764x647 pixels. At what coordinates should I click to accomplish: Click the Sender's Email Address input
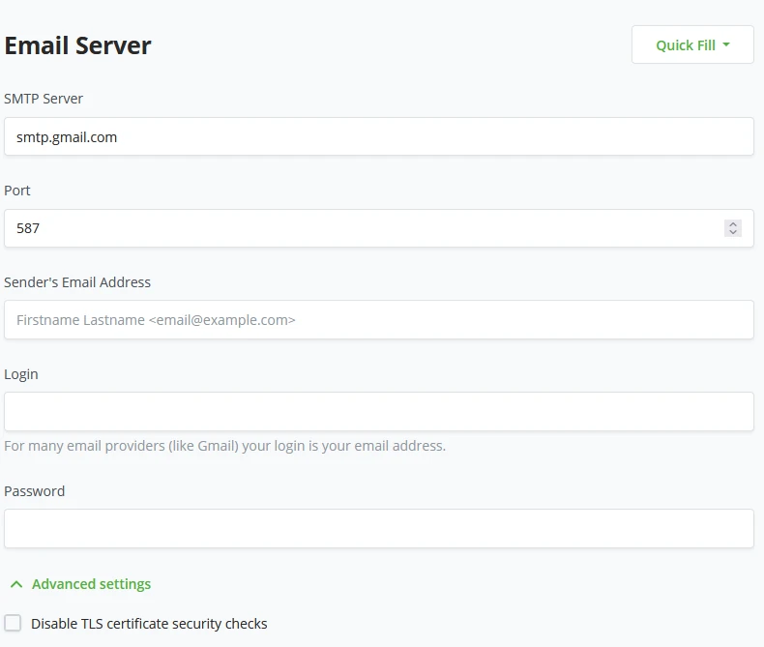click(x=378, y=319)
